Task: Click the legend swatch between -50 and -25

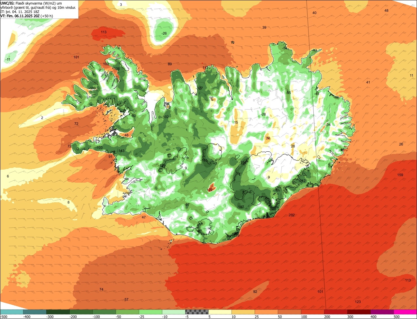Action: (127, 312)
